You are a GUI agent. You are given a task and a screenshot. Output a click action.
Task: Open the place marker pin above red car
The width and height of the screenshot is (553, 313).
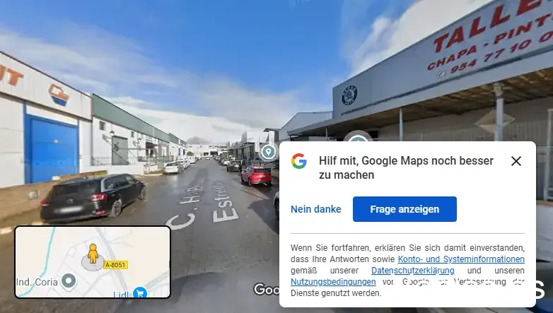pos(269,153)
